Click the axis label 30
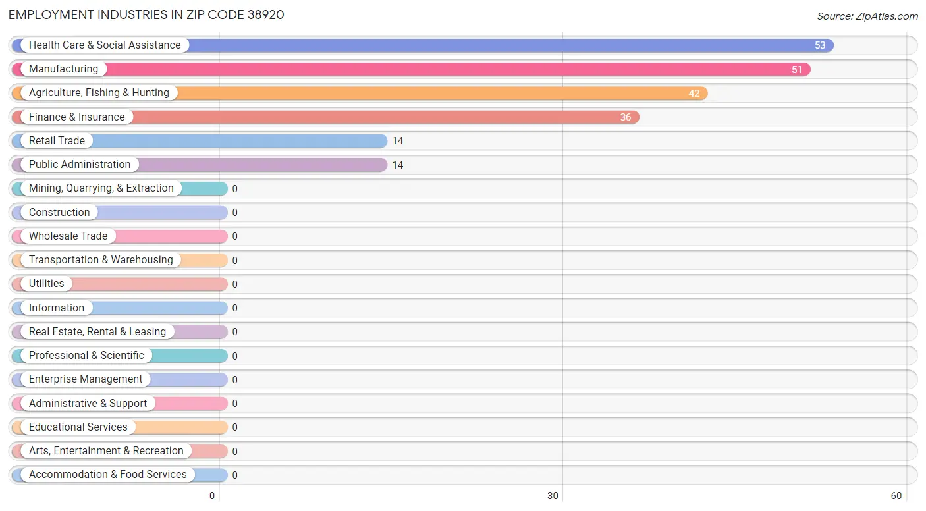 point(553,497)
